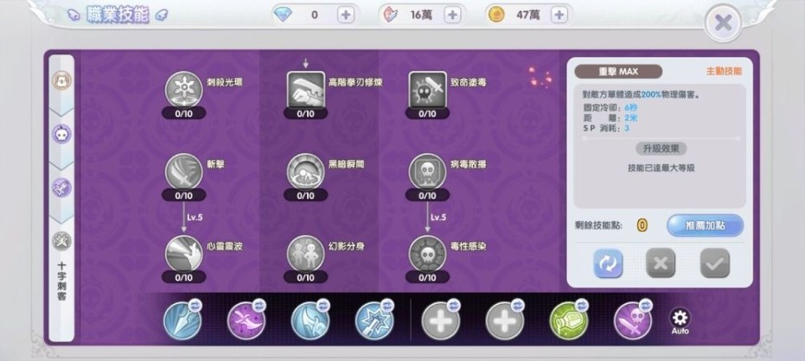
Task: Select the 心靈震波 skill icon
Action: point(184,254)
